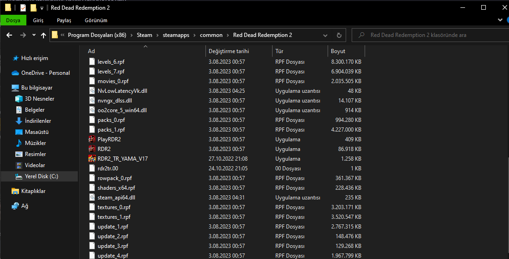Screen dimensions: 509x259
Task: Switch to the Görünüm ribbon tab
Action: point(96,20)
